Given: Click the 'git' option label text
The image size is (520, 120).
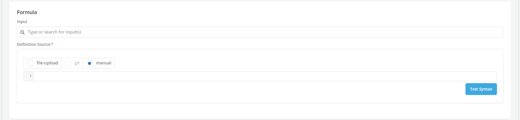Looking at the screenshot, I should [x=77, y=63].
